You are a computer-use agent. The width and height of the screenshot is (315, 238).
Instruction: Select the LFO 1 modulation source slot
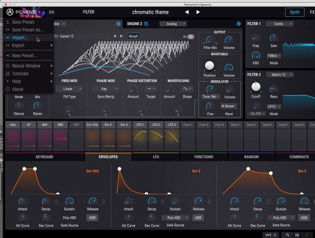140,136
